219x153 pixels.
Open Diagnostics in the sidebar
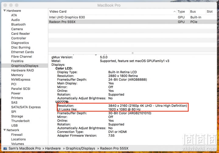pyautogui.click(x=20, y=43)
